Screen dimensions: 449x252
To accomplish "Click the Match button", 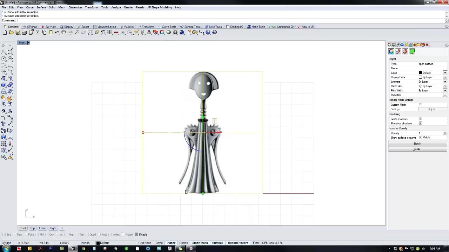I will click(417, 143).
